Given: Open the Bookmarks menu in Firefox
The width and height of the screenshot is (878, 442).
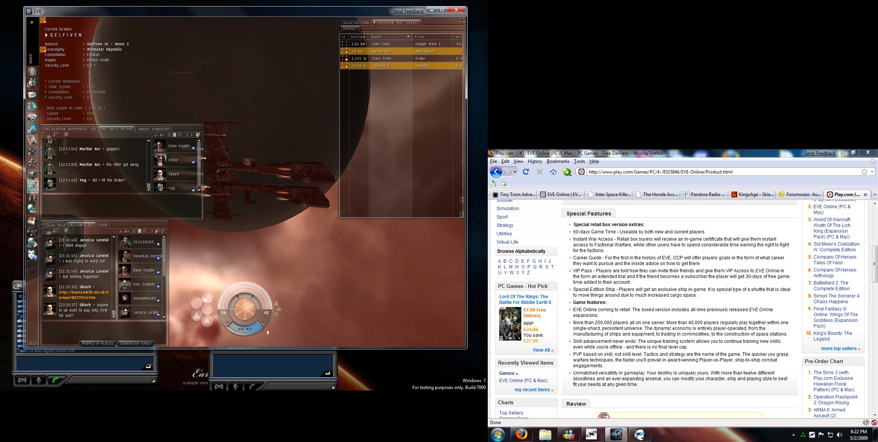Looking at the screenshot, I should click(x=558, y=161).
